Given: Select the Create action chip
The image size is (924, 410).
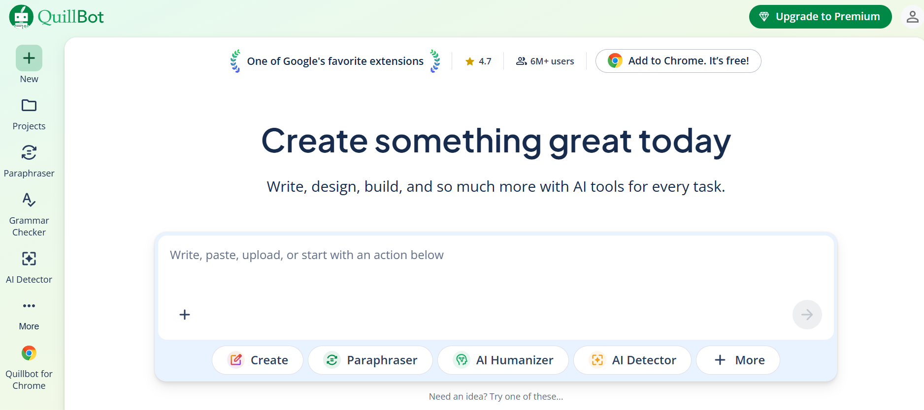Looking at the screenshot, I should (258, 360).
